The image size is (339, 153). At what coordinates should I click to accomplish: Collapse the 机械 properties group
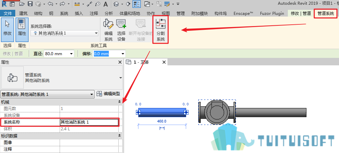pos(119,102)
